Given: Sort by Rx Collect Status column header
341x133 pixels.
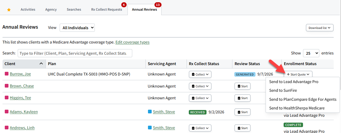Looking at the screenshot, I should (209, 64).
